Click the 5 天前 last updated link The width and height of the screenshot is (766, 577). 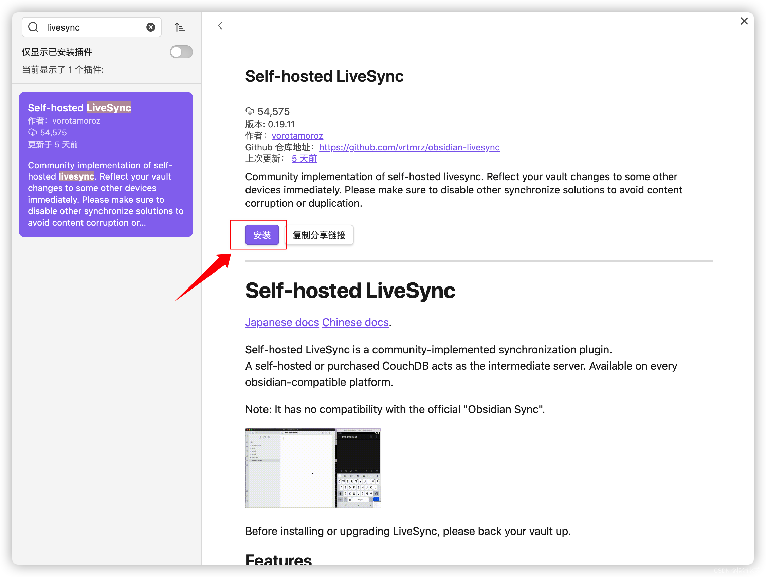click(x=304, y=159)
